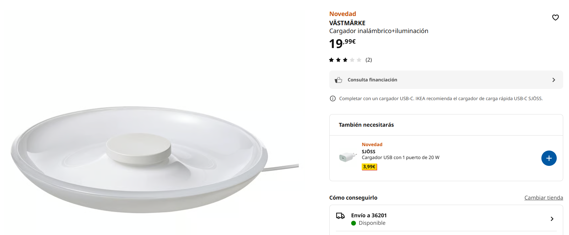The image size is (569, 235).
Task: Click the 3,99€ yellow price tag
Action: point(369,167)
